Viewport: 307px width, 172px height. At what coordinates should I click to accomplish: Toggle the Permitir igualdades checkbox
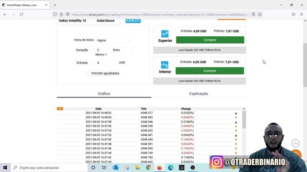click(89, 74)
